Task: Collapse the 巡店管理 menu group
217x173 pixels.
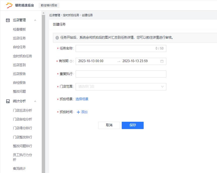Action: click(35, 20)
